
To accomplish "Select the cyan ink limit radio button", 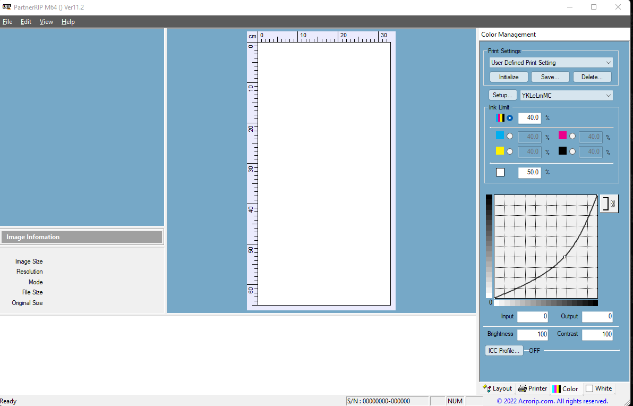I will click(x=510, y=137).
